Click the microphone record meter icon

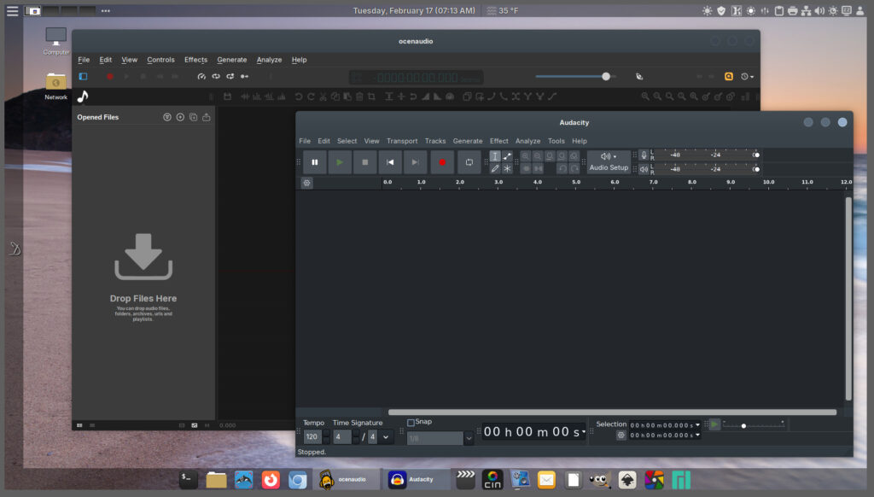pyautogui.click(x=644, y=155)
